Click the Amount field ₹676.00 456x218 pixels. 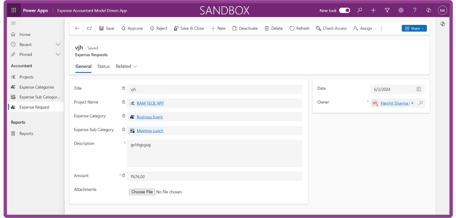[x=215, y=176]
